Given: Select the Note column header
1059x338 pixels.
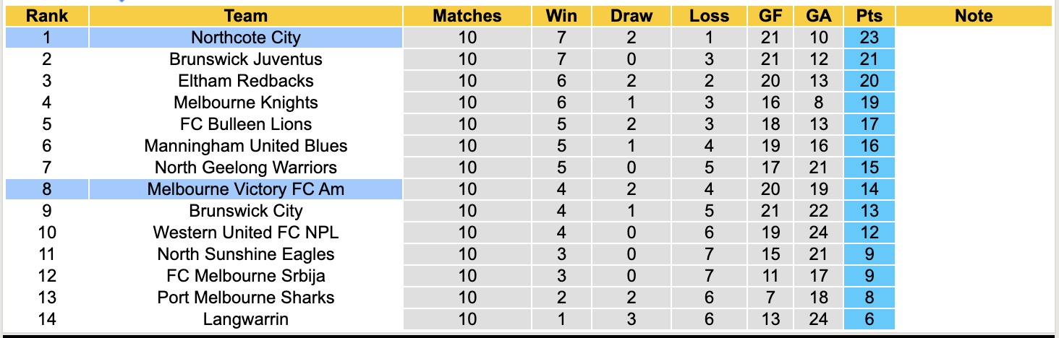Looking at the screenshot, I should (x=974, y=16).
